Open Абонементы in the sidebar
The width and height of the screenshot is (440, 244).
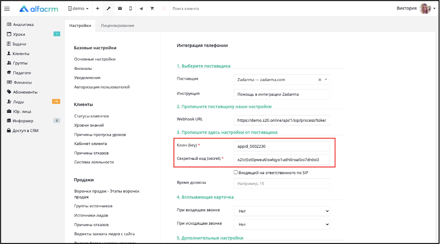[x=22, y=92]
